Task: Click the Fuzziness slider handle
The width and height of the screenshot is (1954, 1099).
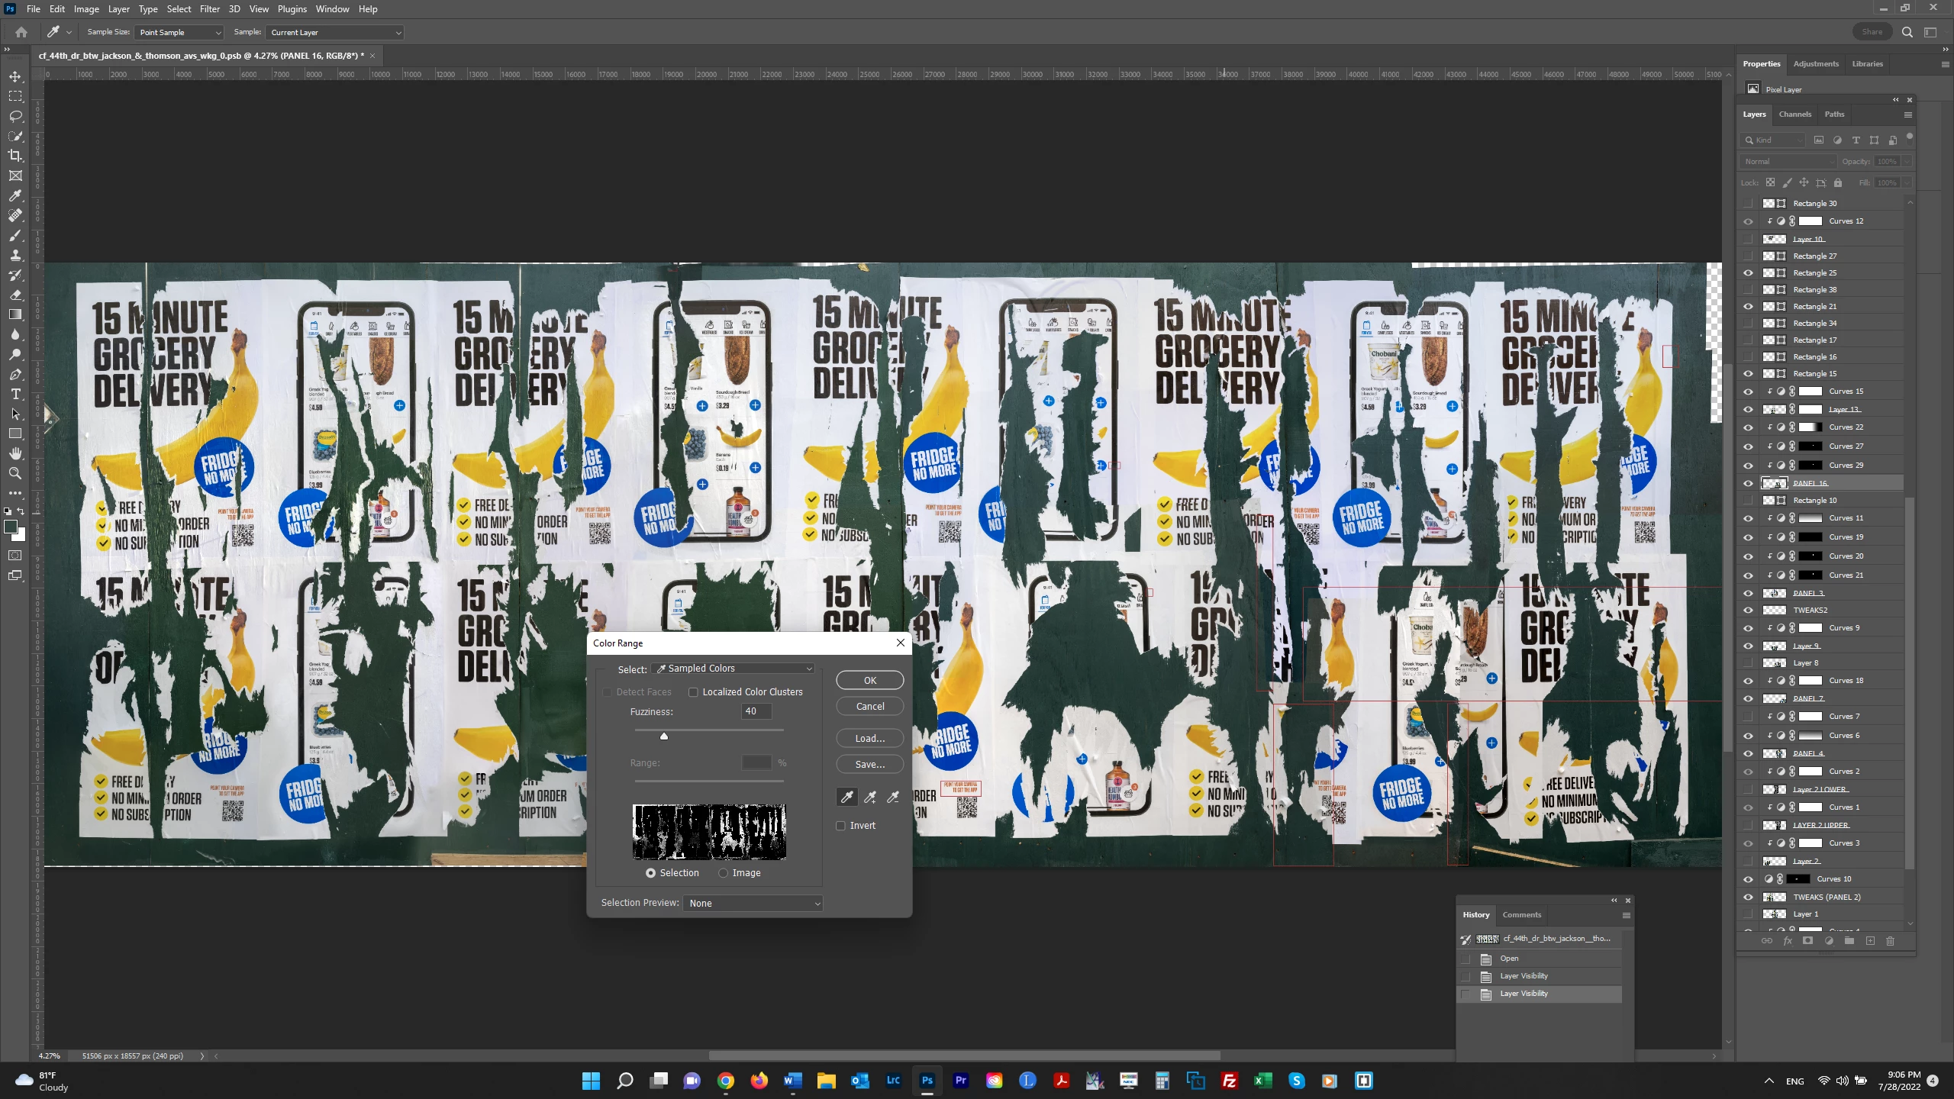Action: pos(664,736)
